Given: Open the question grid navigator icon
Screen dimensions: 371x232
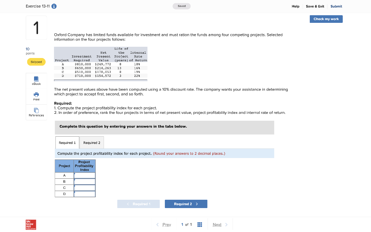Looking at the screenshot, I should (200, 224).
